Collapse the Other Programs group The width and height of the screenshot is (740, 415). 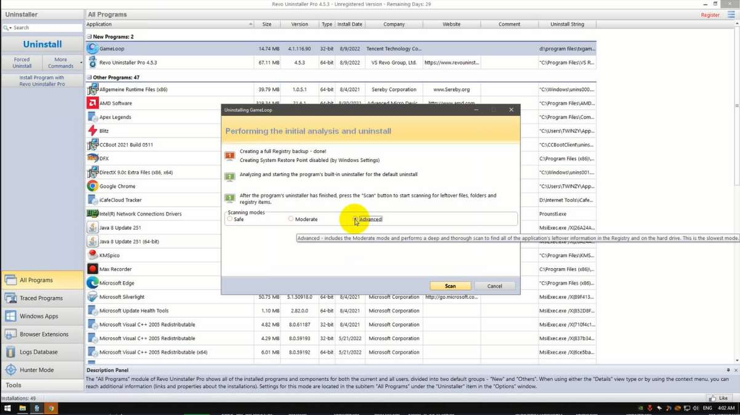click(89, 78)
